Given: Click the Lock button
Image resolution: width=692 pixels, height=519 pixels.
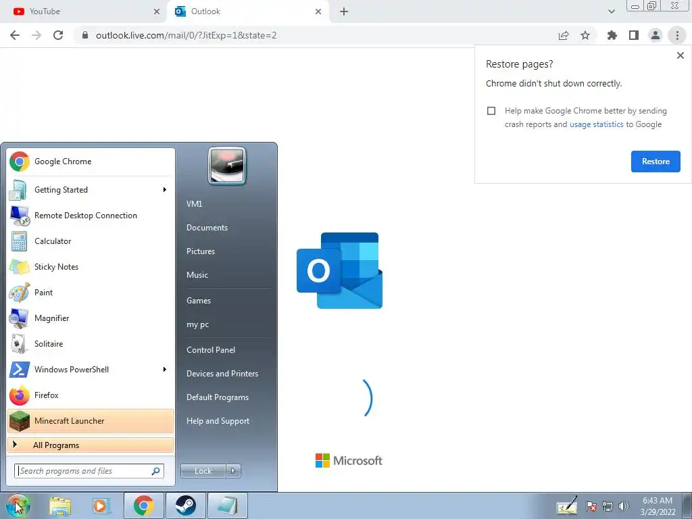Looking at the screenshot, I should (x=203, y=471).
